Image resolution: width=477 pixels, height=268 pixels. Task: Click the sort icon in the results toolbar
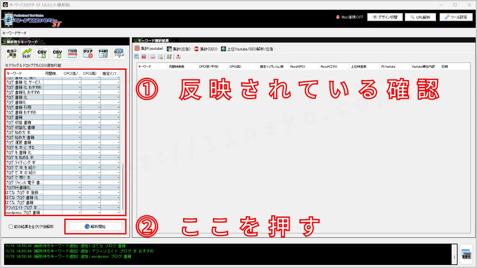[169, 57]
